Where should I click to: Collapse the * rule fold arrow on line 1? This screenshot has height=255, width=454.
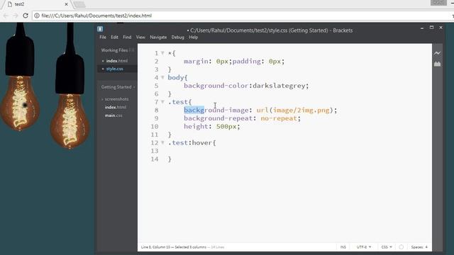click(162, 53)
